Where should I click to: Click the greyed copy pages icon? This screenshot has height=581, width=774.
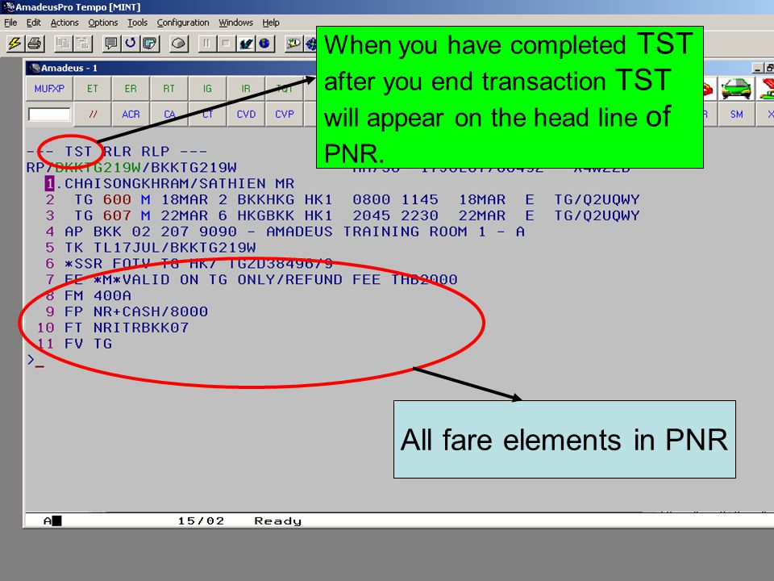[62, 44]
